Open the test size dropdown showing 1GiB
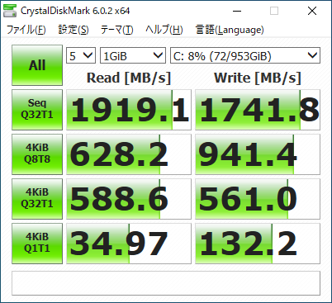The height and width of the screenshot is (303, 332). point(133,55)
